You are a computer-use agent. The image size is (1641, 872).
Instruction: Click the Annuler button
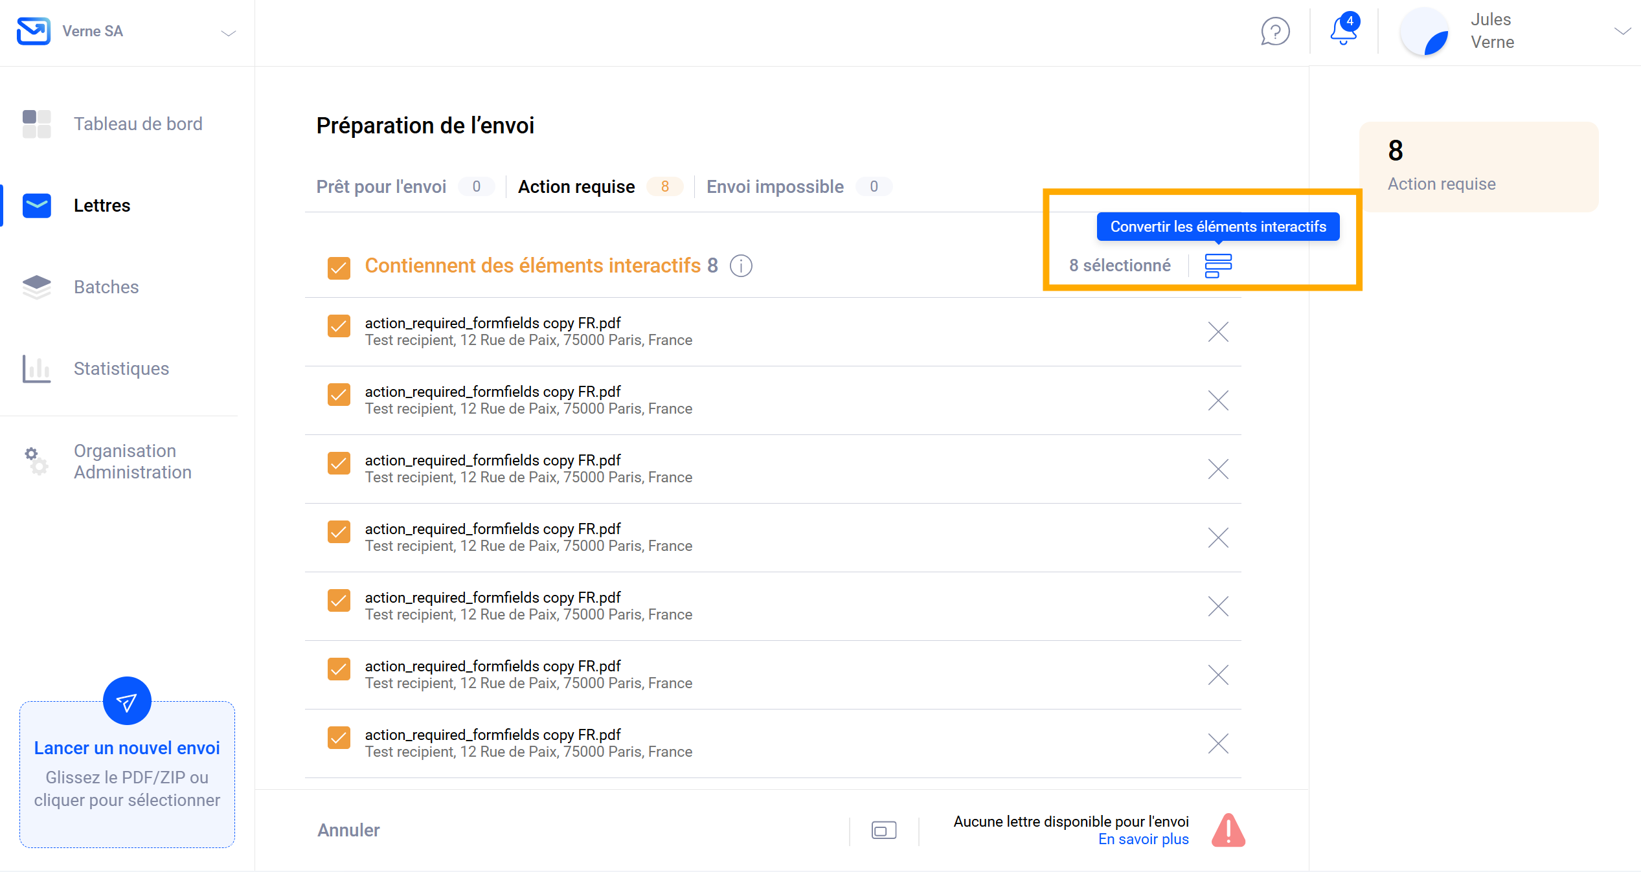point(348,830)
